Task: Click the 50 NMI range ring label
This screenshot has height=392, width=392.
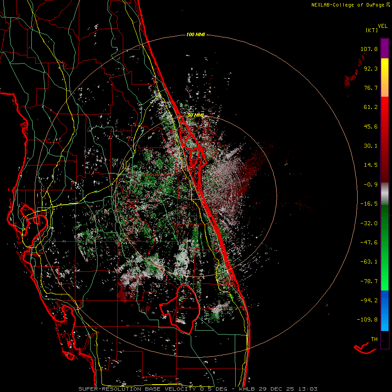Action: (x=196, y=115)
